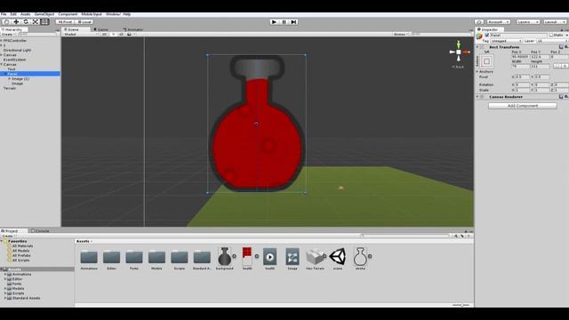
Task: Switch to the Game tab
Action: pyautogui.click(x=101, y=29)
